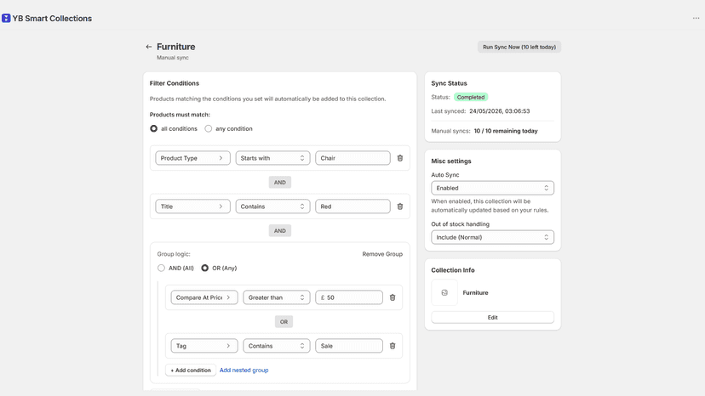Open the 'Starts with' operator dropdown
The height and width of the screenshot is (396, 705).
(x=272, y=158)
